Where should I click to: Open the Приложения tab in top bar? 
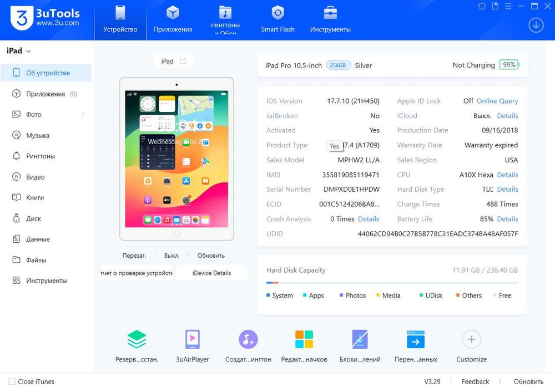pyautogui.click(x=173, y=20)
